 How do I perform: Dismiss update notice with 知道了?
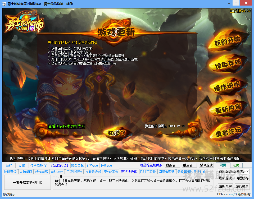(x=117, y=133)
